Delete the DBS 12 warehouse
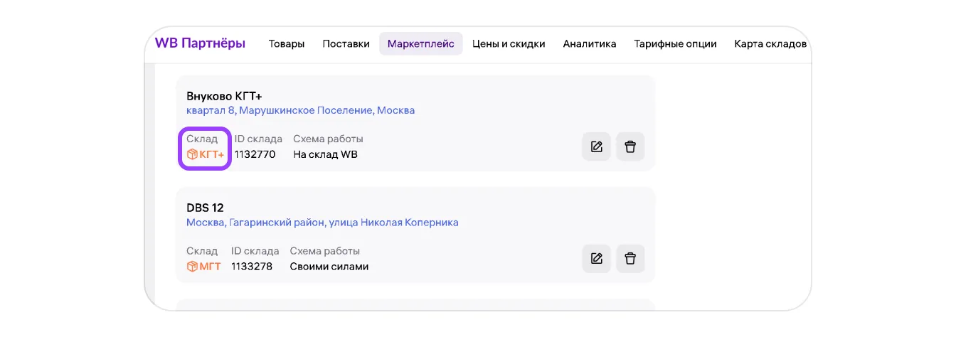Image resolution: width=956 pixels, height=337 pixels. (x=630, y=259)
